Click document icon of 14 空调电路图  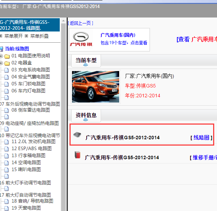[7, 163]
